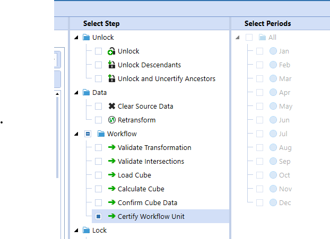Check the Validate Transformation checkbox
Screen dimensions: 330x239
tap(98, 148)
